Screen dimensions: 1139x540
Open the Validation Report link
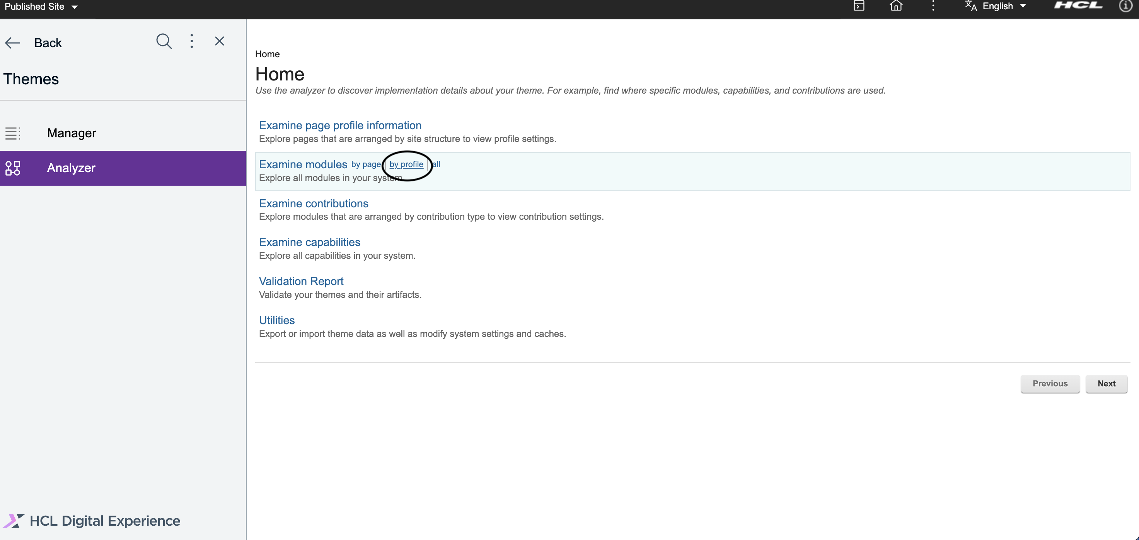[x=301, y=281]
